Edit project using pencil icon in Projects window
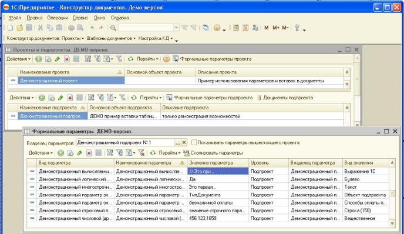404x234 pixels. coord(57,59)
